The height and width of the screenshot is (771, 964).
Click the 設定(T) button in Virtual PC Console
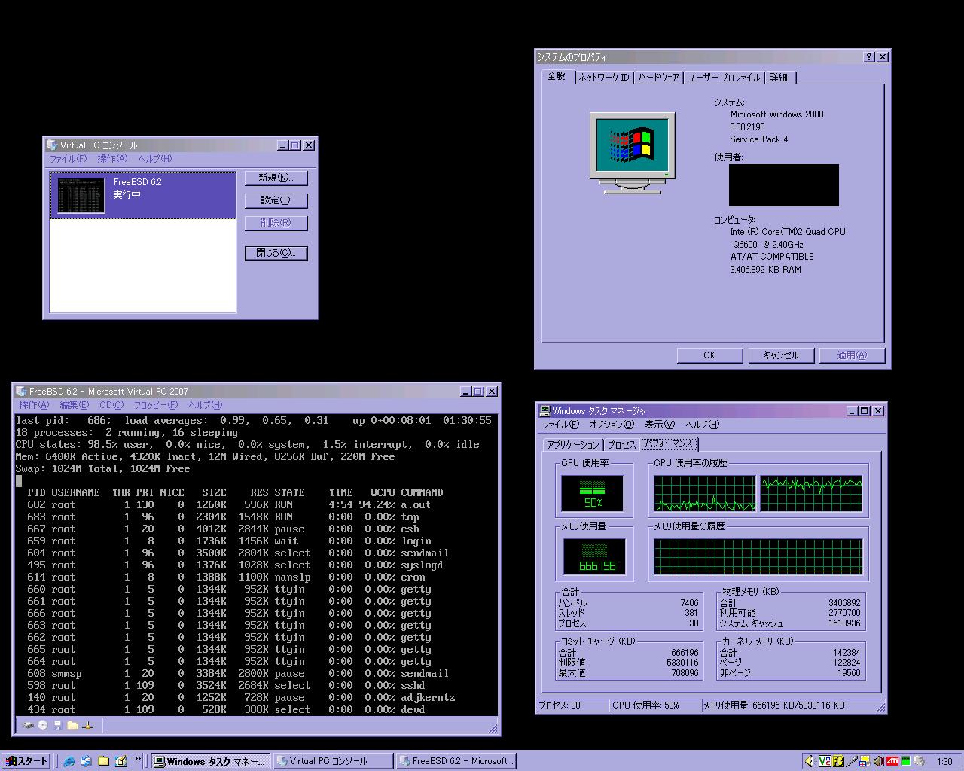[x=276, y=200]
